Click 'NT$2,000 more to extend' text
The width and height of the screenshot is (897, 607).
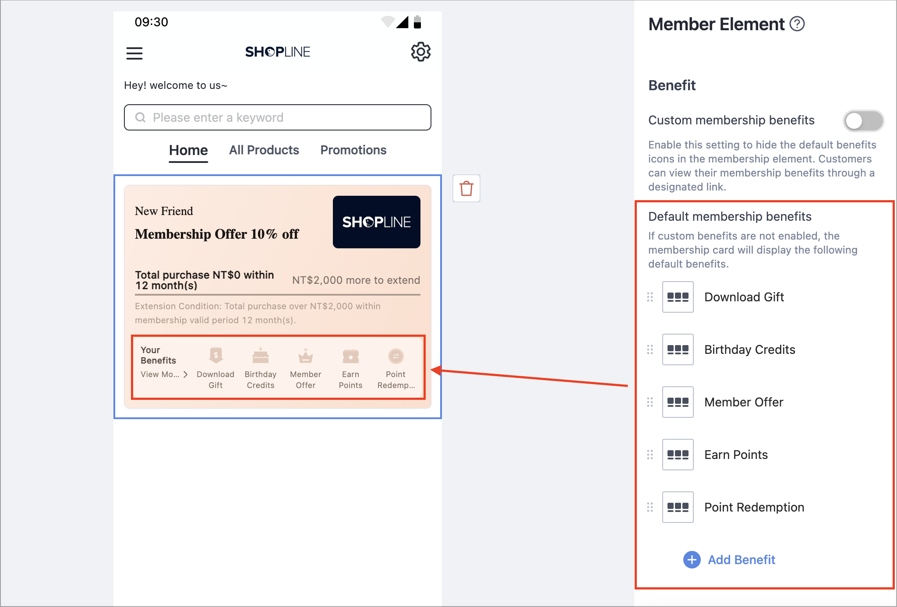[x=356, y=280]
